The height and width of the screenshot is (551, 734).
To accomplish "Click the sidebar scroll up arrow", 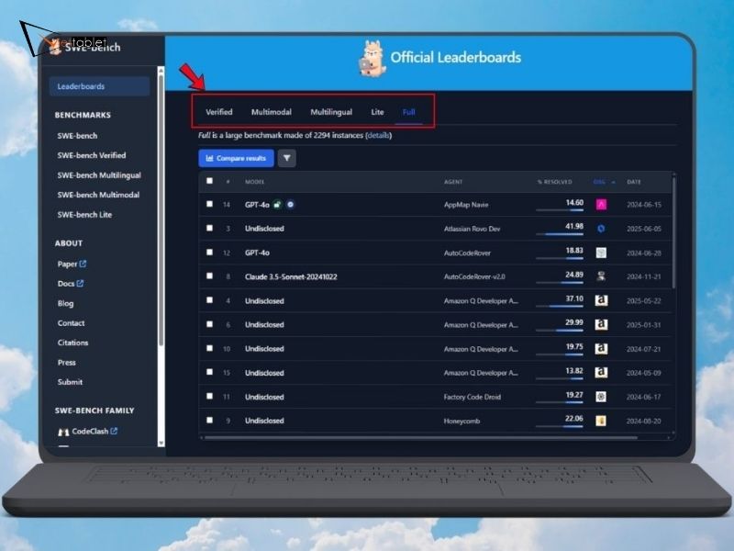I will click(x=161, y=71).
